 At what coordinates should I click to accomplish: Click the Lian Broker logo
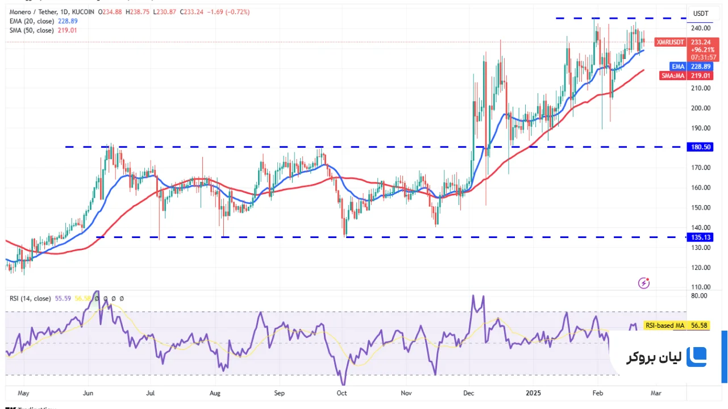[667, 357]
